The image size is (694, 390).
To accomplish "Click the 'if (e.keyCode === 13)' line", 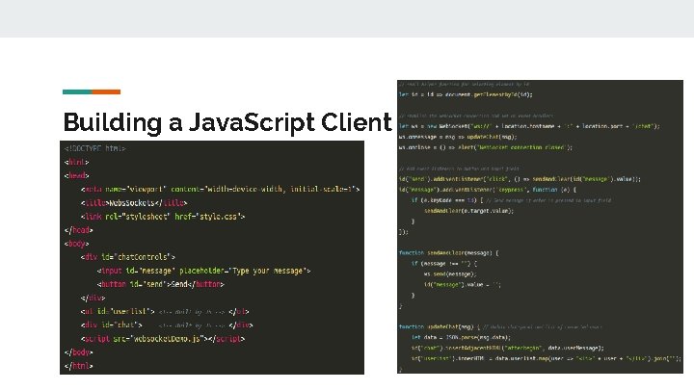I will [511, 200].
